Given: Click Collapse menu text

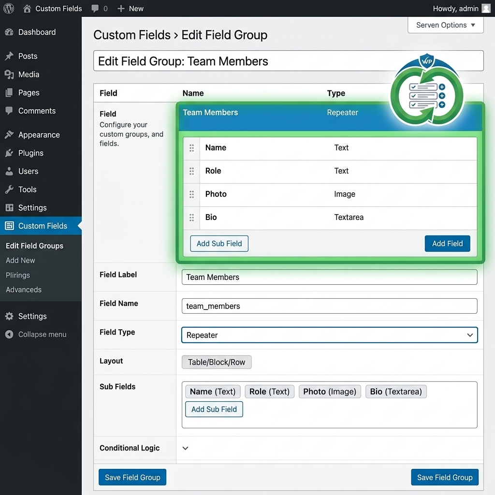Looking at the screenshot, I should pos(43,335).
